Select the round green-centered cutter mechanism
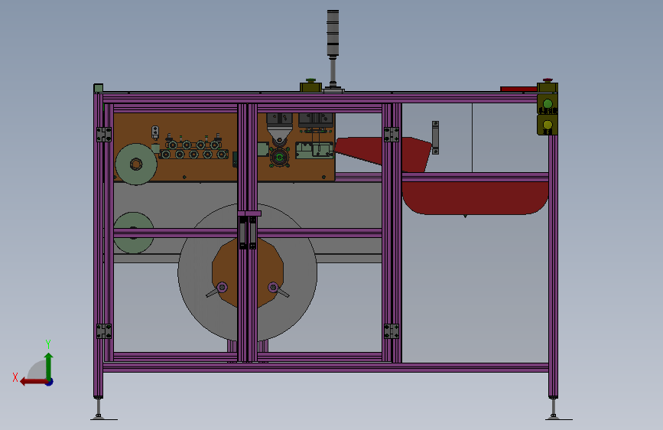The height and width of the screenshot is (430, 663). click(279, 158)
